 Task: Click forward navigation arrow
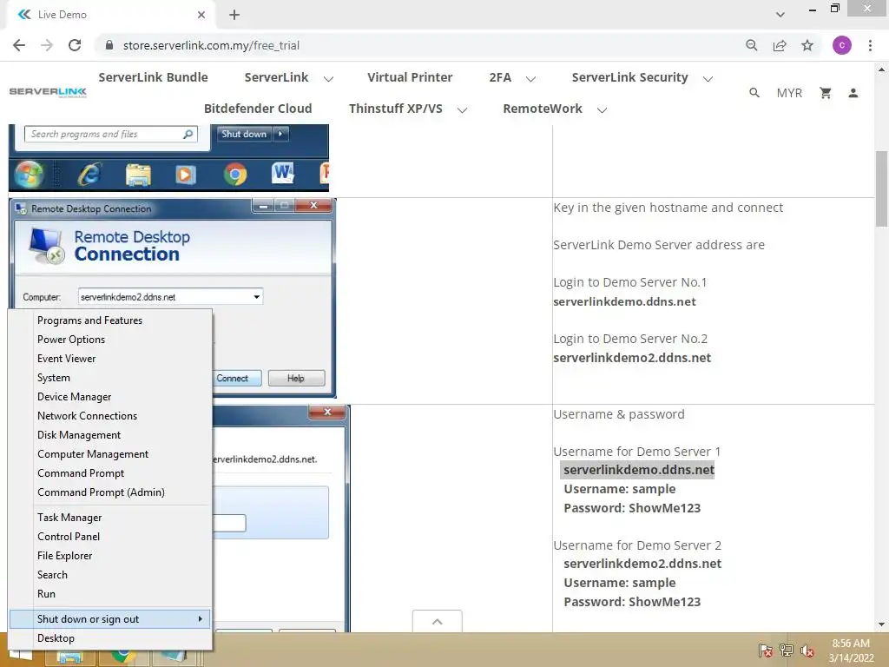47,45
